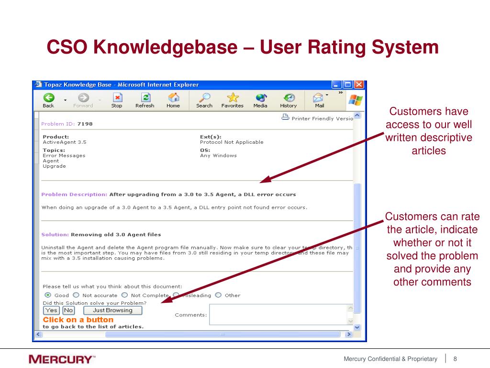Click the Mail toolbar icon
This screenshot has height=368, width=490.
(318, 98)
